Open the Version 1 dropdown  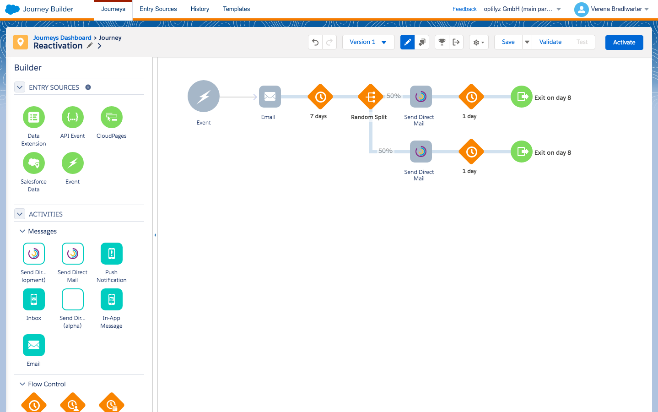[x=368, y=42]
